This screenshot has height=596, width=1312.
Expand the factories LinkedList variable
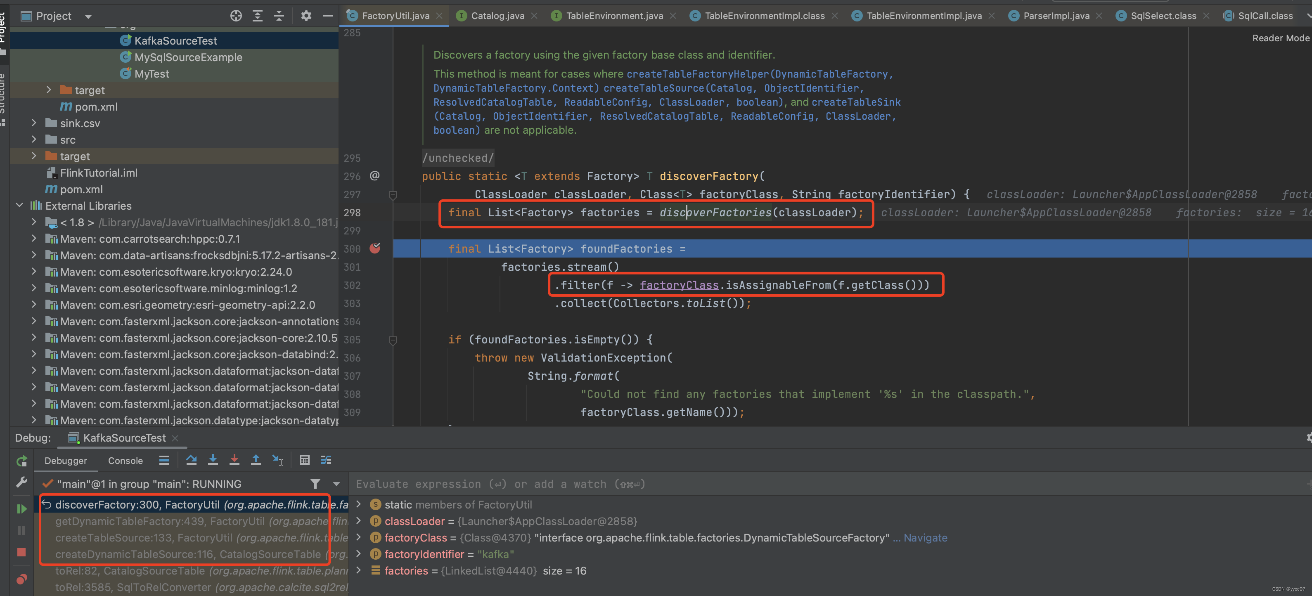coord(359,570)
